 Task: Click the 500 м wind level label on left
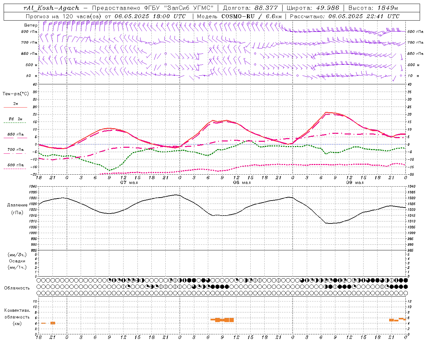pos(32,65)
